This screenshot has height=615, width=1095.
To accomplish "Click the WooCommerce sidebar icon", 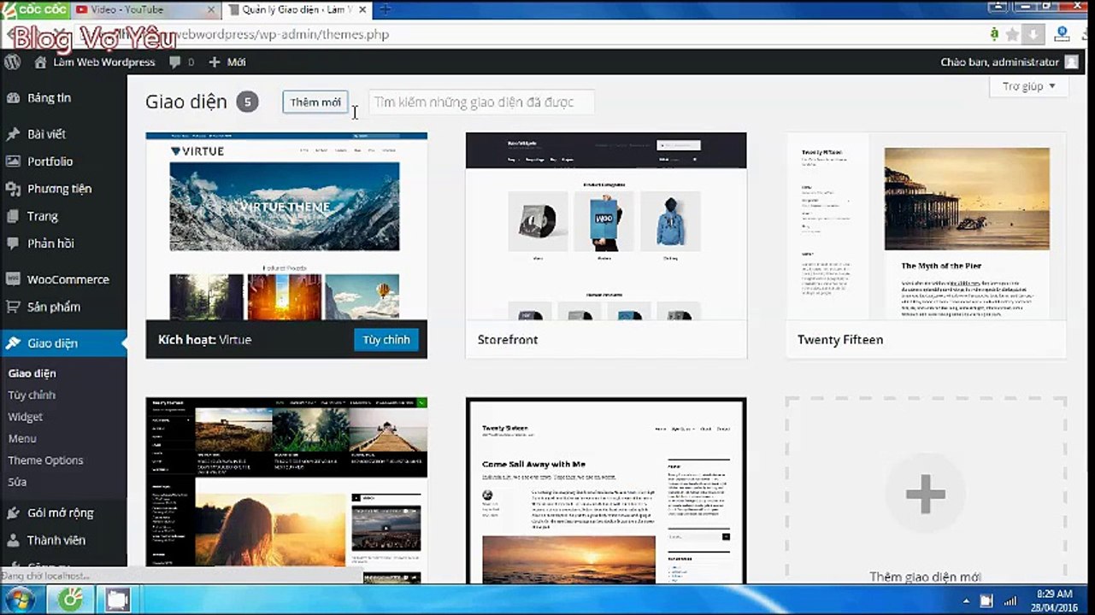I will tap(13, 279).
